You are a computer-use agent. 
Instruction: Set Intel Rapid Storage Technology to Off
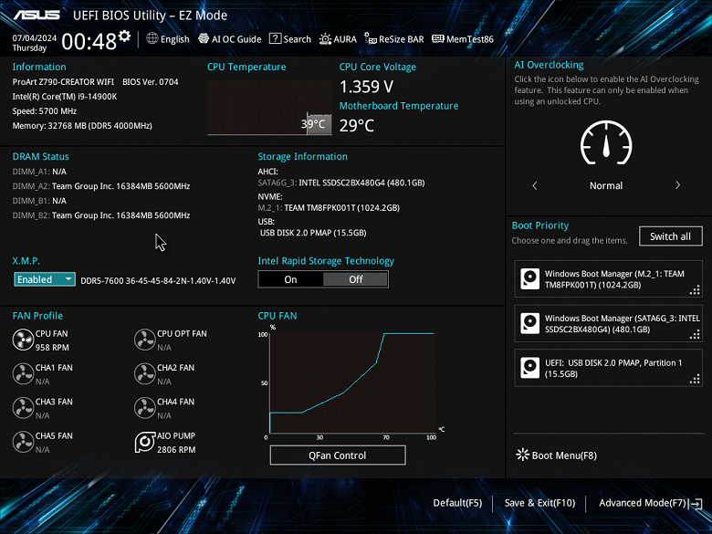point(356,279)
